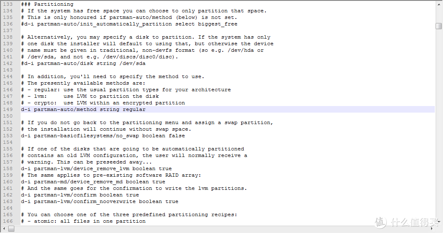Image resolution: width=443 pixels, height=233 pixels.
Task: Click line number 133 in gutter
Action: coord(8,4)
